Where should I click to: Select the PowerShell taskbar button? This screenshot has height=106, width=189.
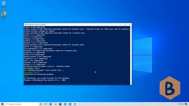[75, 104]
